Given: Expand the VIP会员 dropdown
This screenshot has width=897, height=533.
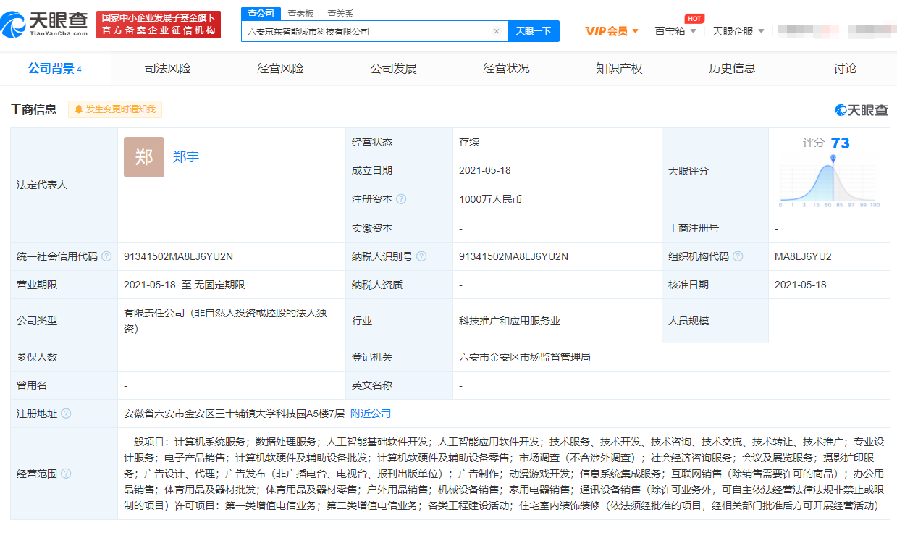Looking at the screenshot, I should [x=612, y=31].
